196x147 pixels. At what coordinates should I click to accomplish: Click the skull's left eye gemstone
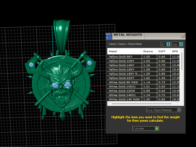[55, 85]
